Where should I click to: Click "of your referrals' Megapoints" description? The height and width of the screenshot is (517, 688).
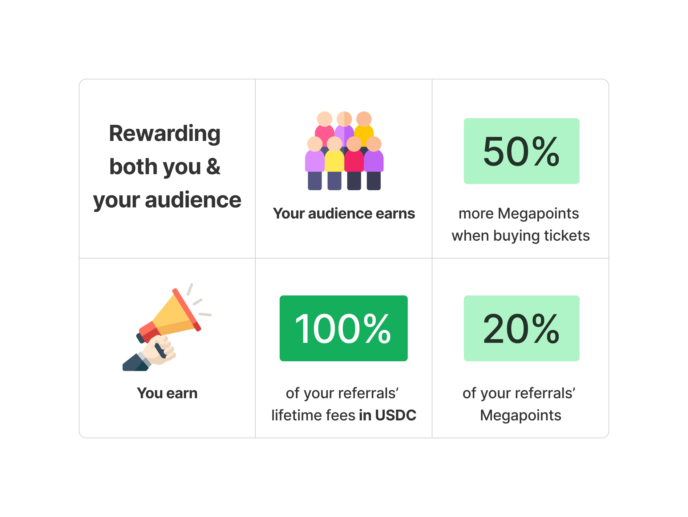520,404
